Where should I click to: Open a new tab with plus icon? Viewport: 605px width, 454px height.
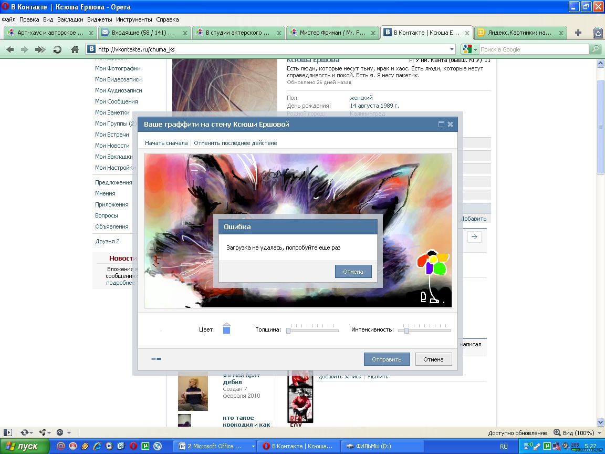click(578, 33)
